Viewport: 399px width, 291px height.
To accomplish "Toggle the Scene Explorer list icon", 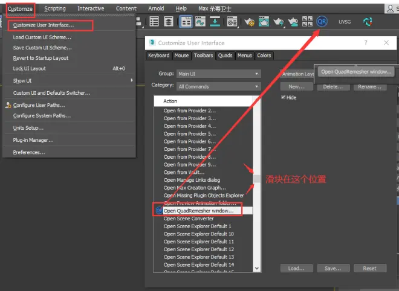I will (154, 22).
